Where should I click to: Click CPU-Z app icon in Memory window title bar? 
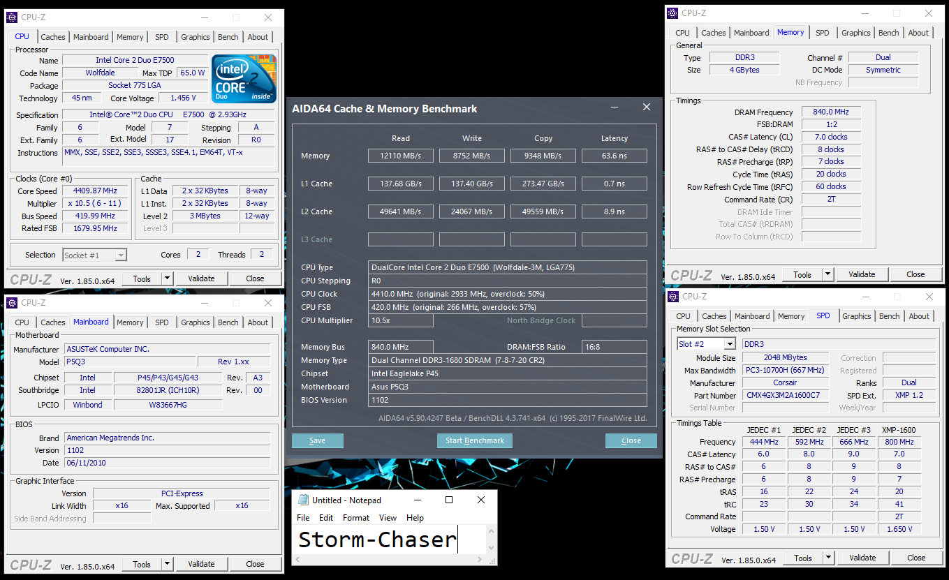tap(672, 13)
